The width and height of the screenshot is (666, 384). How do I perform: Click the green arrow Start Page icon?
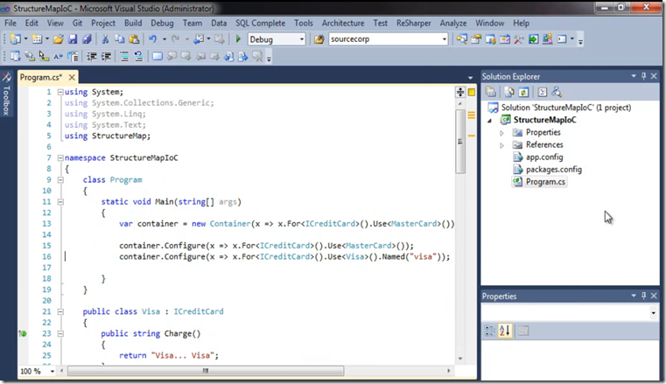point(533,39)
